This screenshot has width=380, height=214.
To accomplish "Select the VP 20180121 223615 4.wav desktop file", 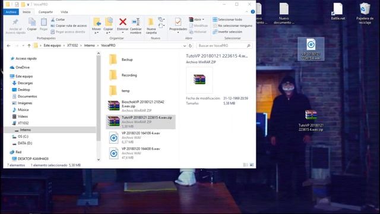I will (311, 49).
